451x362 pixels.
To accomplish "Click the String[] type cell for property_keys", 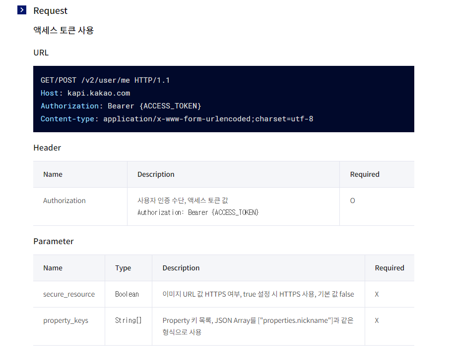I will pyautogui.click(x=128, y=320).
